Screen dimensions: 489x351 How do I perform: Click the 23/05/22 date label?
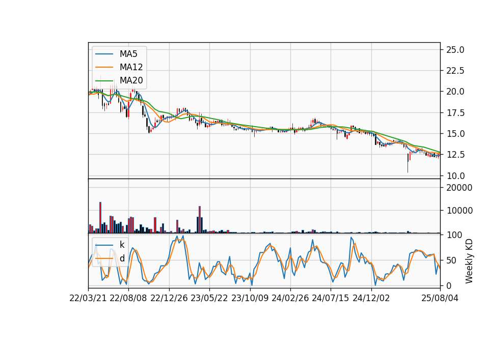tap(209, 299)
